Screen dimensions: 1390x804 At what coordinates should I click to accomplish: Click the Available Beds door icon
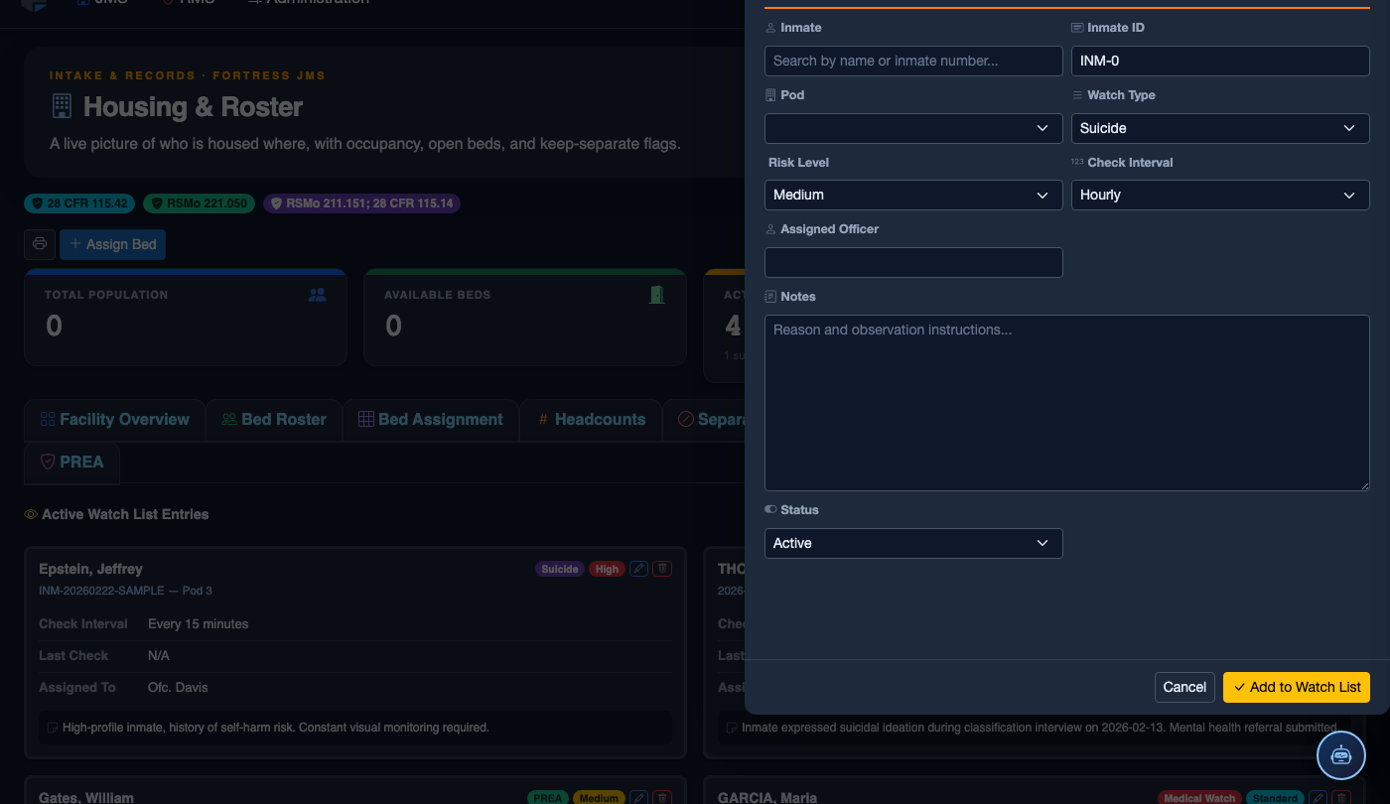coord(656,295)
